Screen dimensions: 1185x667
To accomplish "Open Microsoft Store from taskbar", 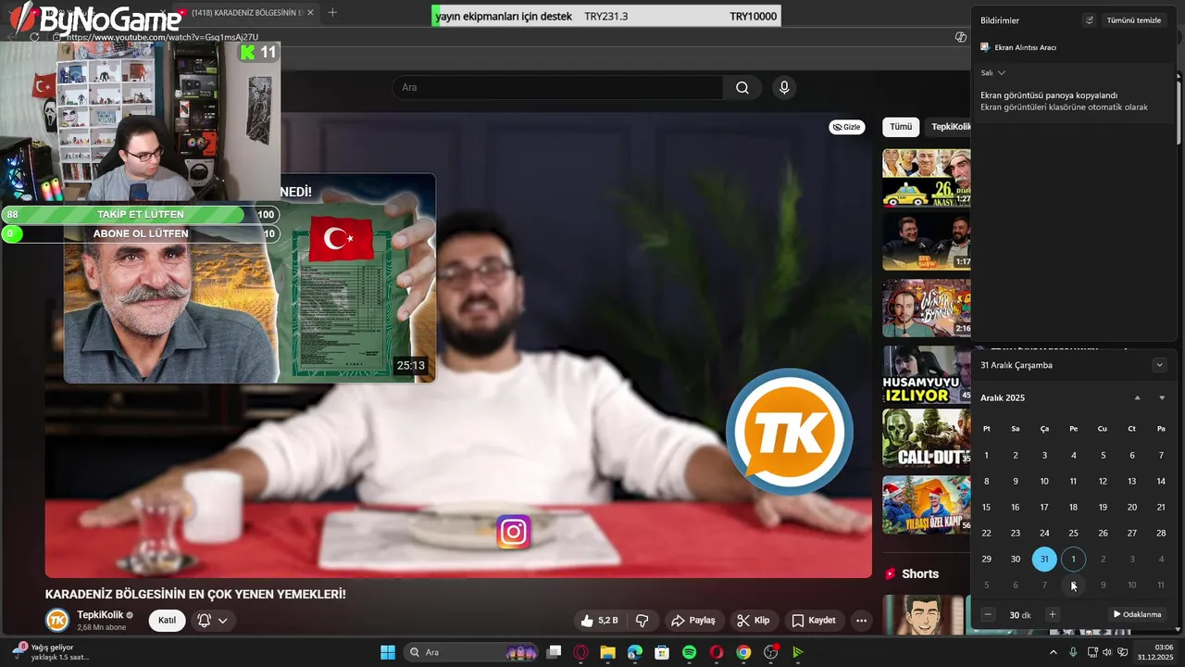I will point(662,652).
